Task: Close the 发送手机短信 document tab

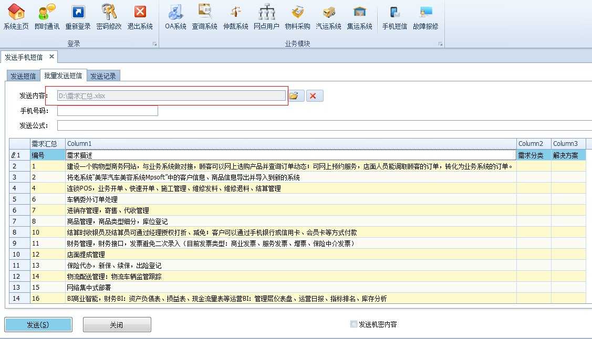Action: click(51, 57)
